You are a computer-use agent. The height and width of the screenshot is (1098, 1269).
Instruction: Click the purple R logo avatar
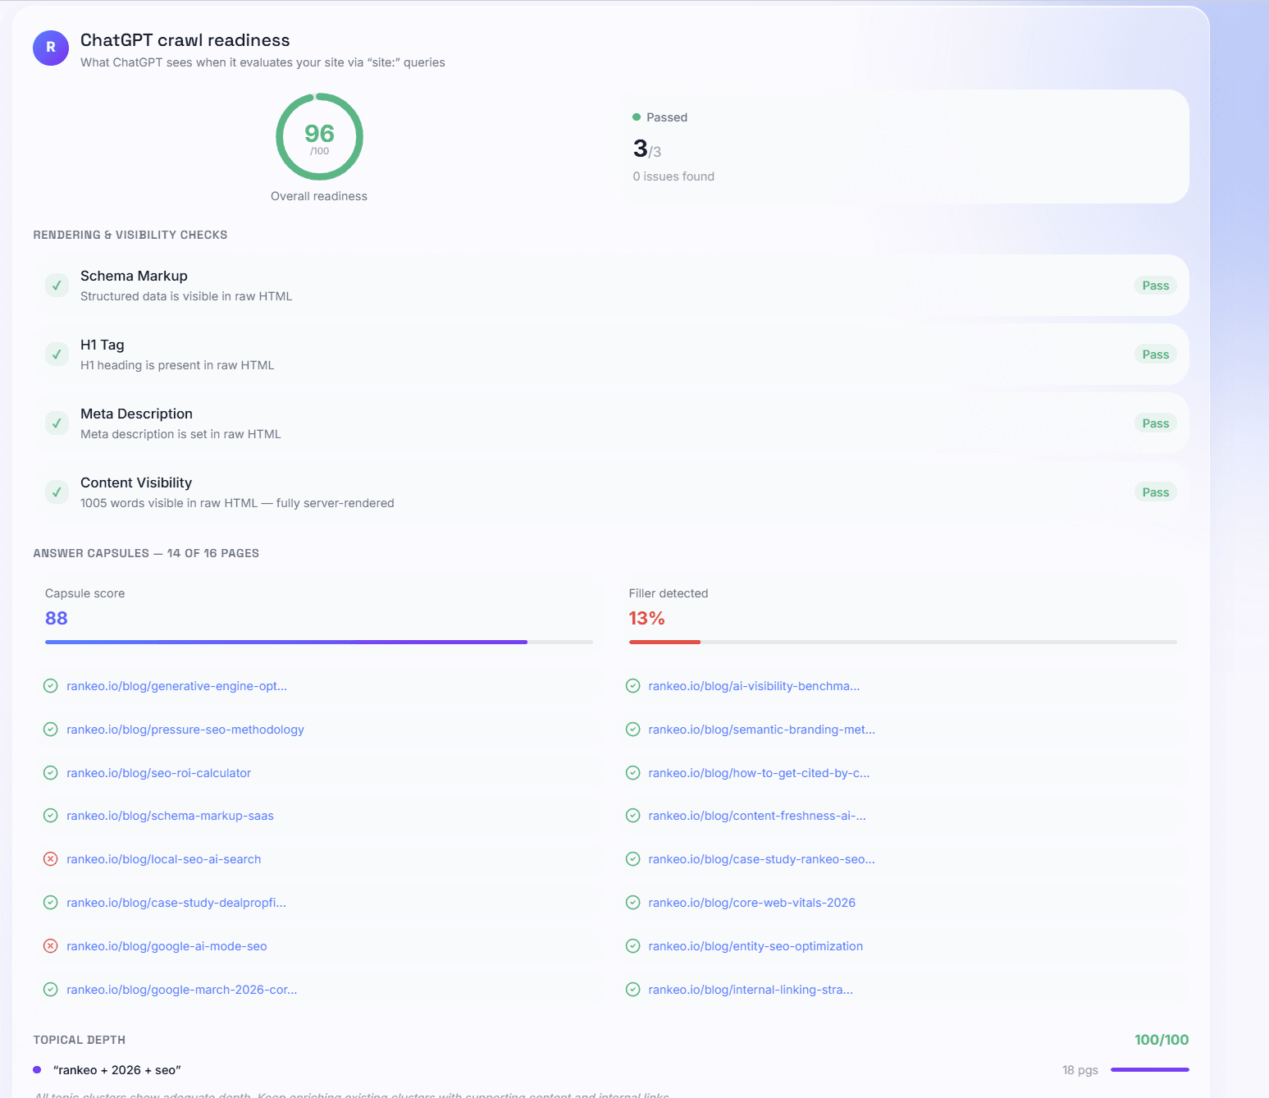51,48
